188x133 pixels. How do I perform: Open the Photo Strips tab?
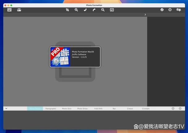pos(82,108)
